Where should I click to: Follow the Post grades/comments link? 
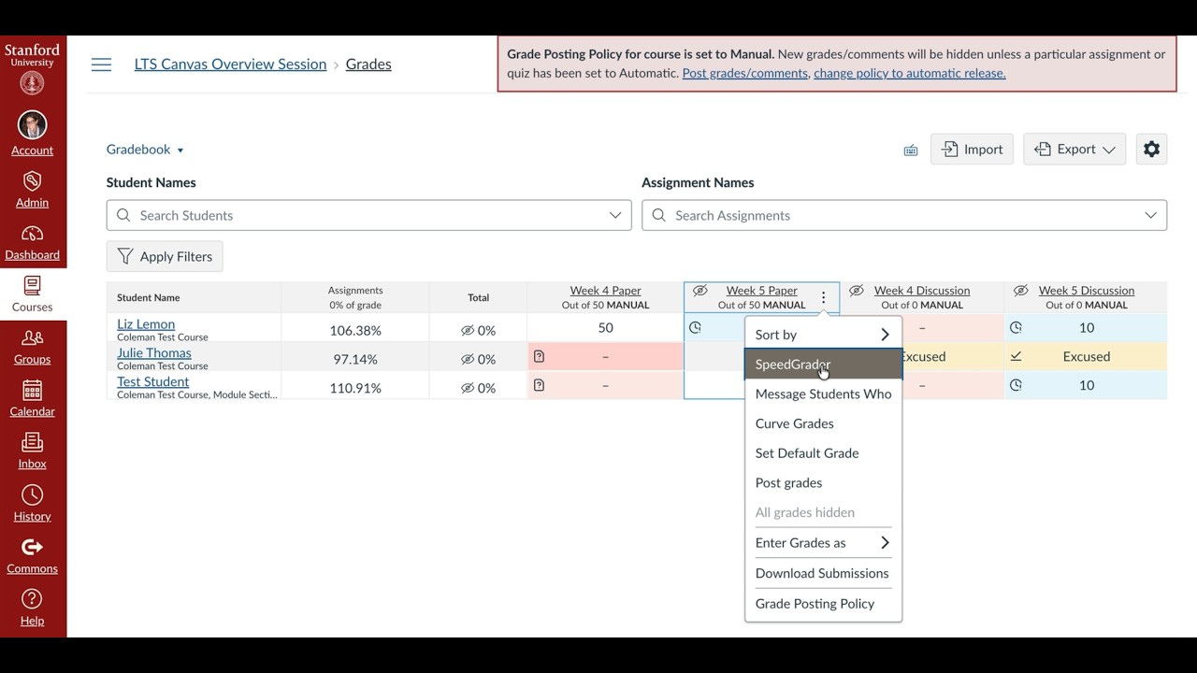click(745, 73)
